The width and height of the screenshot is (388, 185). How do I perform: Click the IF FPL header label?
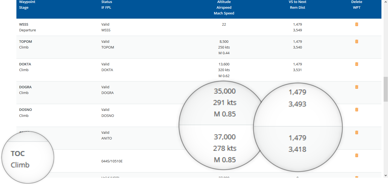pyautogui.click(x=106, y=8)
